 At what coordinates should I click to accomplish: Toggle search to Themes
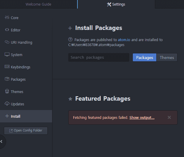click(x=167, y=58)
